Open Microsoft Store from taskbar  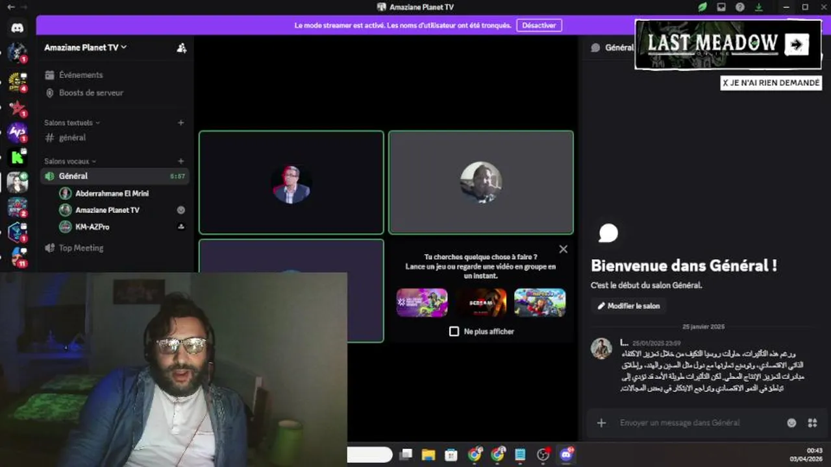(451, 455)
